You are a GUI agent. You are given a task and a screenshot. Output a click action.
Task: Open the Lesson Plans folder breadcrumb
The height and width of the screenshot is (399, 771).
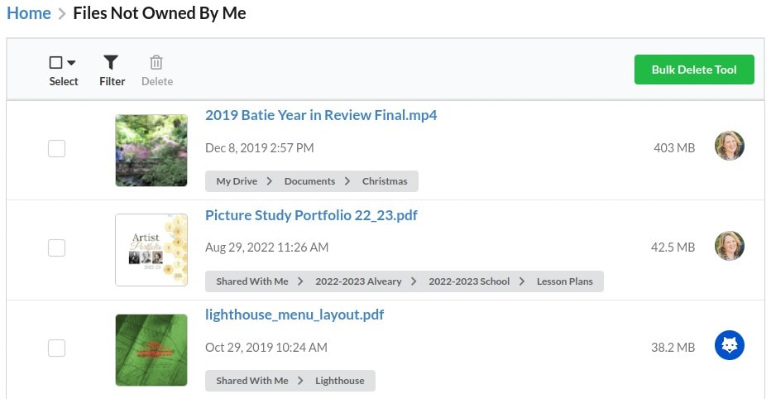point(564,281)
